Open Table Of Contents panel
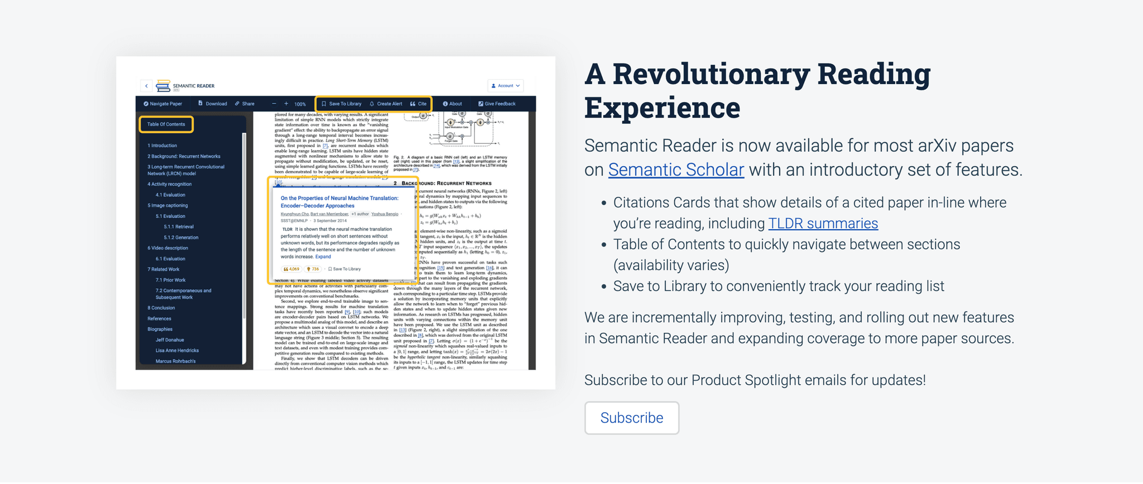Screen dimensions: 1143x484 [x=166, y=124]
